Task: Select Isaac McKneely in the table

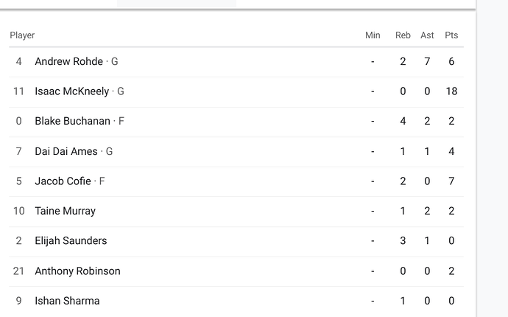Action: click(71, 91)
